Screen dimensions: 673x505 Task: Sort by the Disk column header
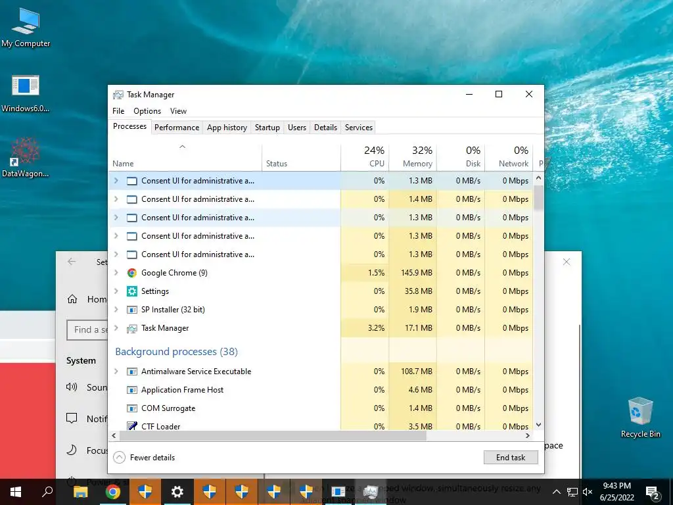[x=461, y=157]
